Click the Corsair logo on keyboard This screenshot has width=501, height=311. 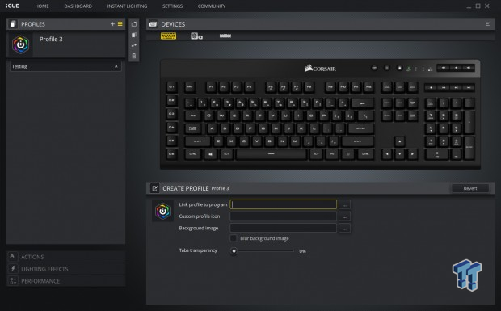pos(320,69)
